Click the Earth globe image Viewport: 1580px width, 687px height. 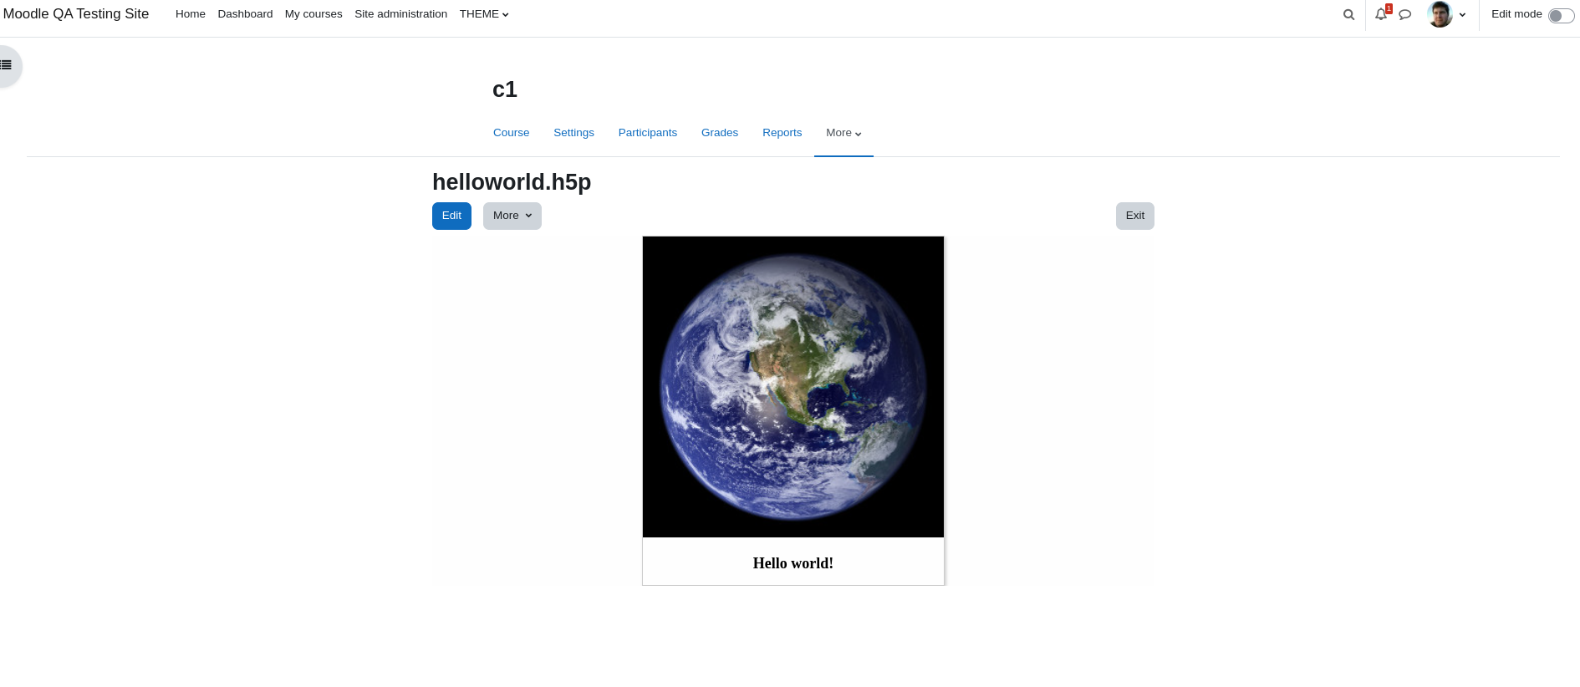coord(793,387)
